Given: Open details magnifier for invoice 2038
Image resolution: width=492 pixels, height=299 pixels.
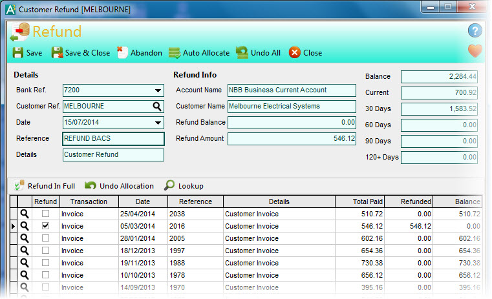Looking at the screenshot, I should pyautogui.click(x=25, y=214).
